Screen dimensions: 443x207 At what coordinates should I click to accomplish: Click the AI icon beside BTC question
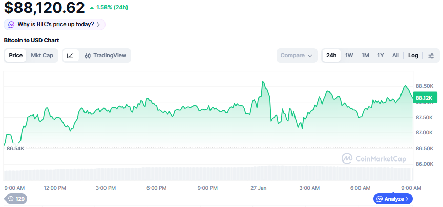tap(11, 24)
